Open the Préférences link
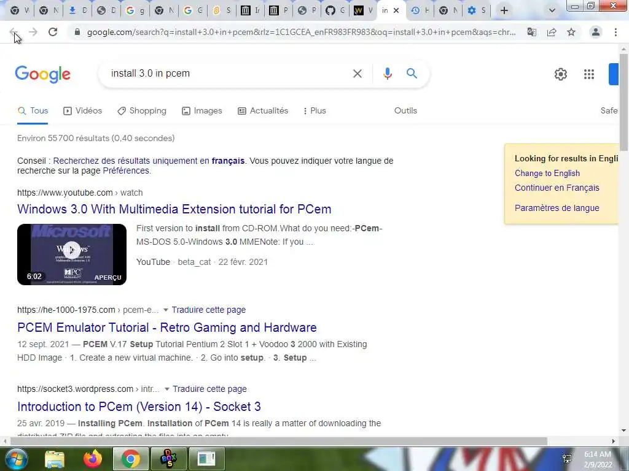Viewport: 629px width, 471px height. pyautogui.click(x=126, y=171)
